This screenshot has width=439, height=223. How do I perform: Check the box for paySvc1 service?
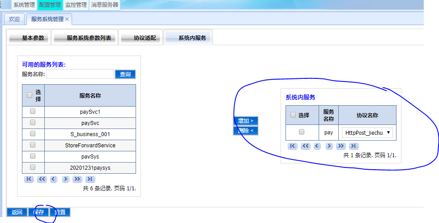coord(33,111)
